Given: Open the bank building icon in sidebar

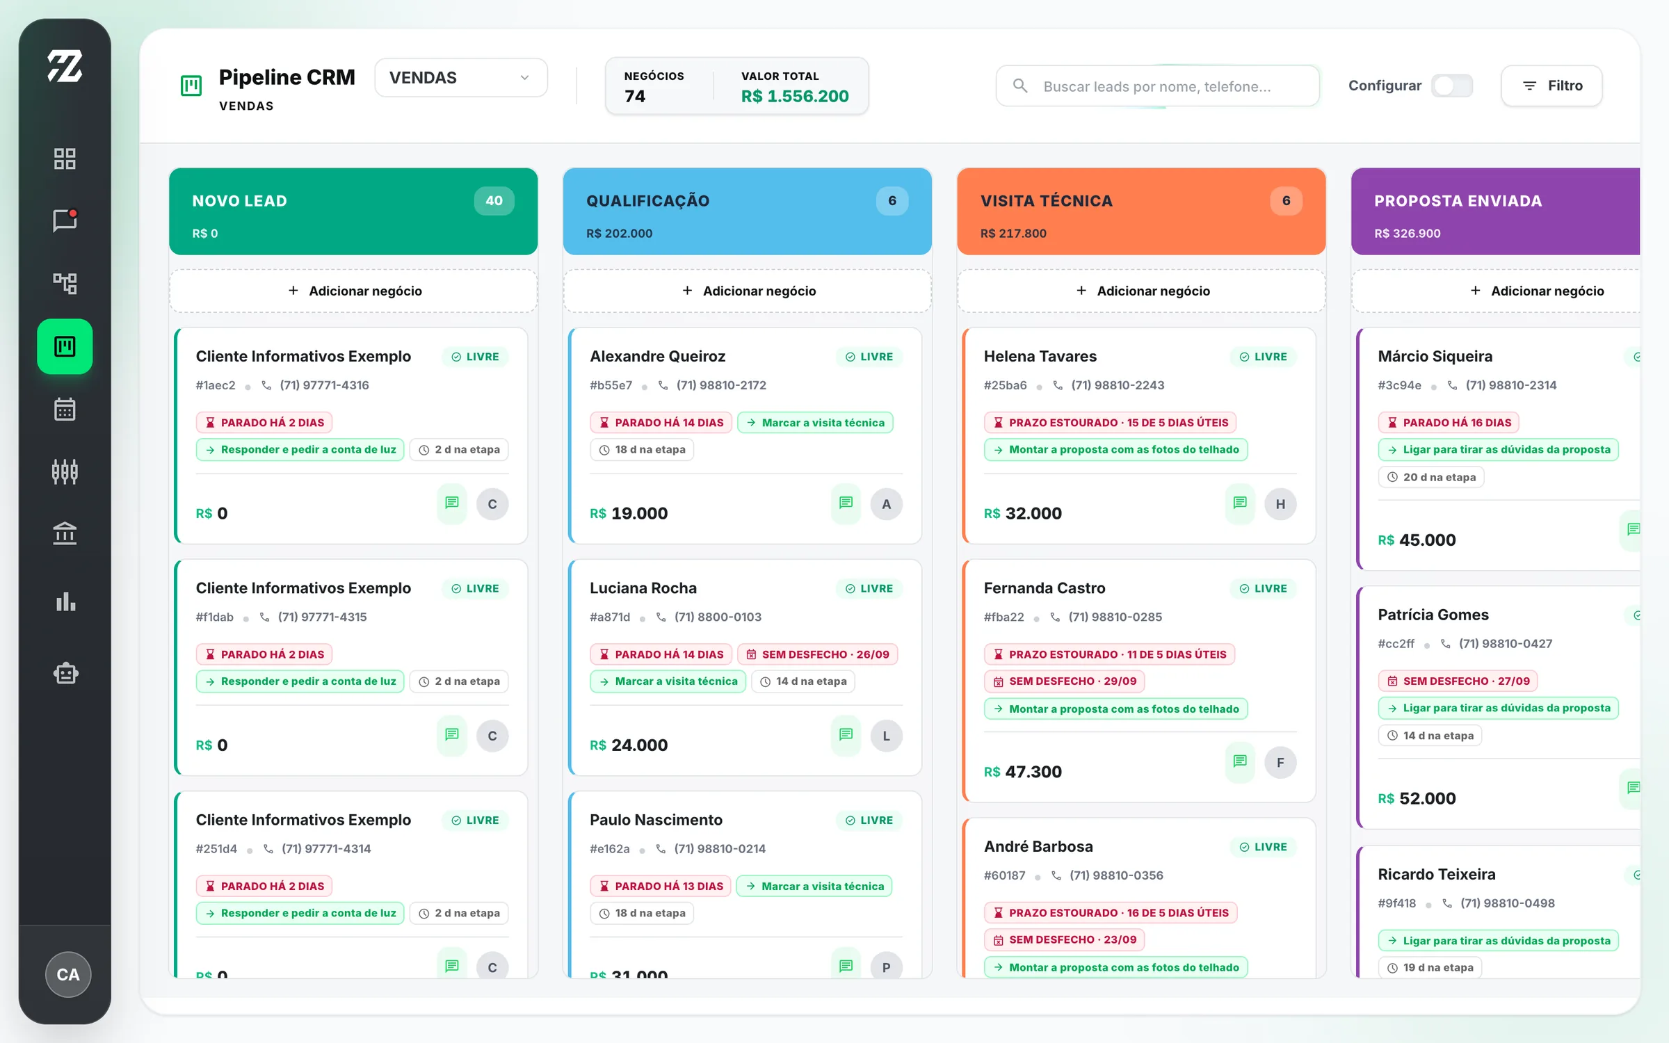Looking at the screenshot, I should (x=65, y=533).
